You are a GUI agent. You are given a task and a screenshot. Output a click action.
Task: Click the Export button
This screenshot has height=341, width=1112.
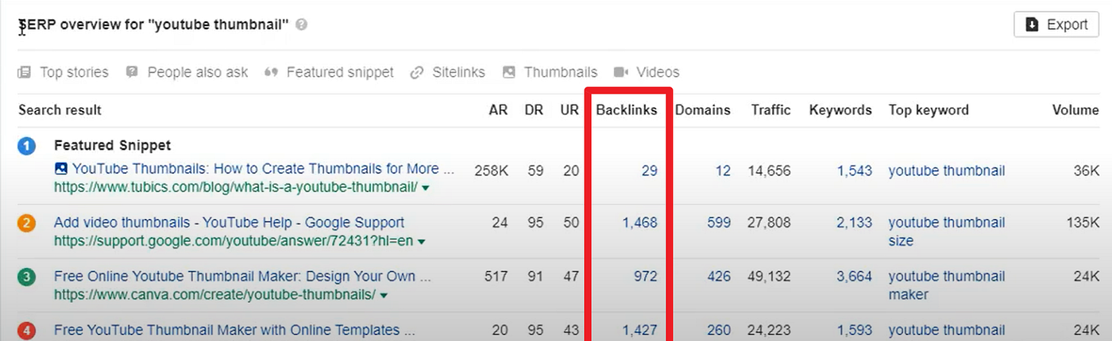point(1056,24)
